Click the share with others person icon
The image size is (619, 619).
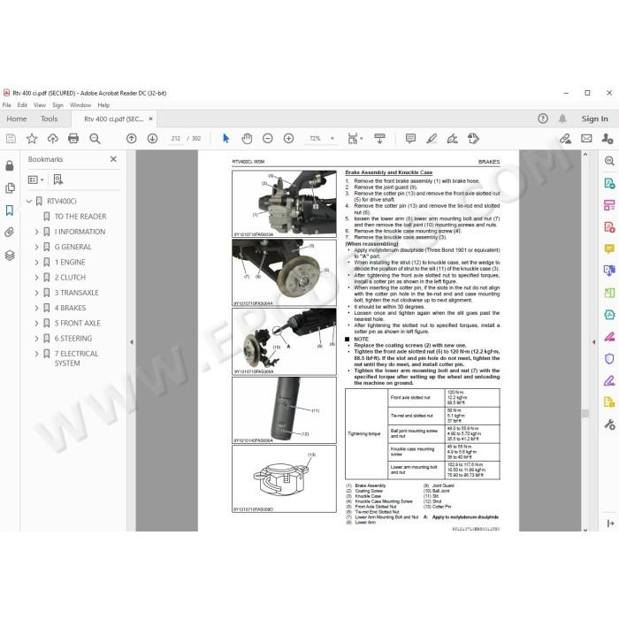click(x=608, y=139)
